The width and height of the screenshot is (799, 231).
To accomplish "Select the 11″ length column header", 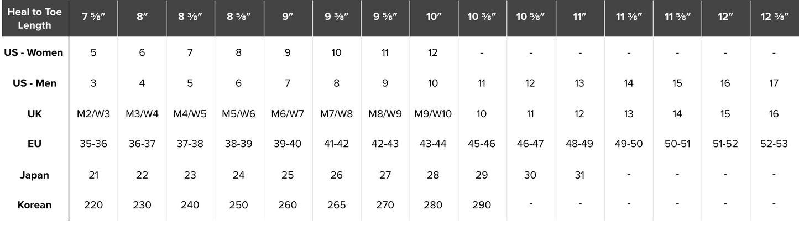I will [579, 16].
